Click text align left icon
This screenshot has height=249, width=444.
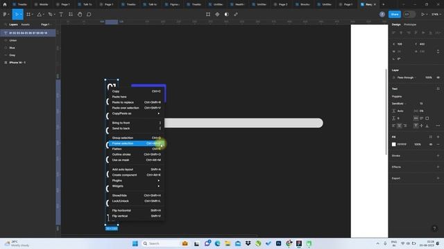click(x=394, y=126)
